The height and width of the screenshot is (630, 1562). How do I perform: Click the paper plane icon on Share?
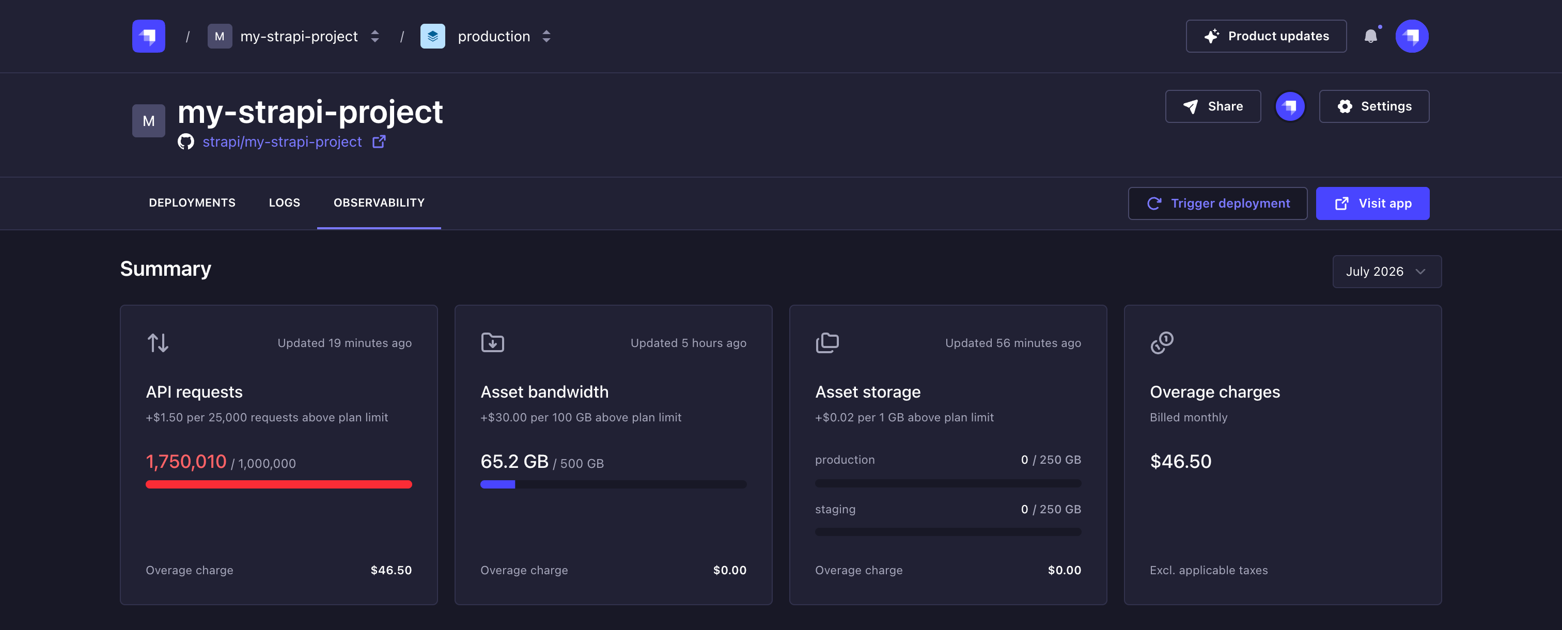coord(1190,107)
